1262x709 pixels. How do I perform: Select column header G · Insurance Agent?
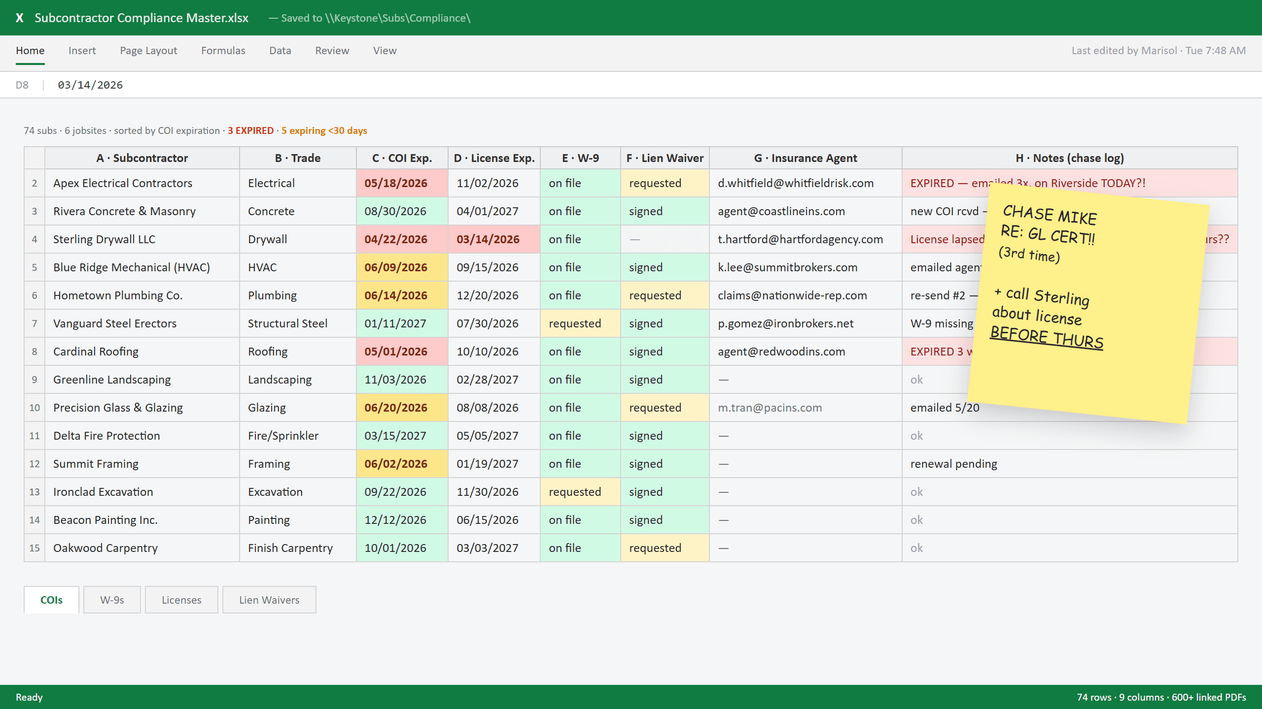click(806, 158)
